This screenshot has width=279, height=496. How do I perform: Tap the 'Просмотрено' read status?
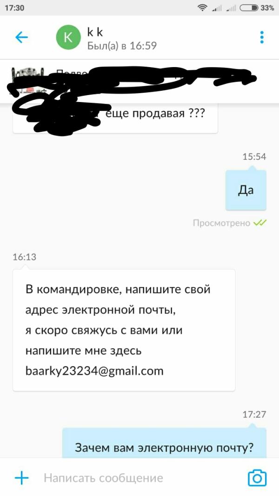221,223
